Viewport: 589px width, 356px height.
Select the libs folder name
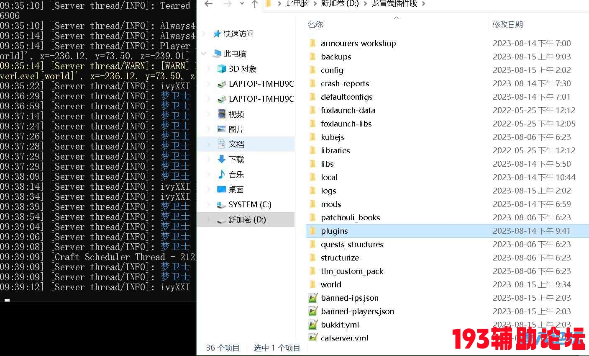(327, 164)
